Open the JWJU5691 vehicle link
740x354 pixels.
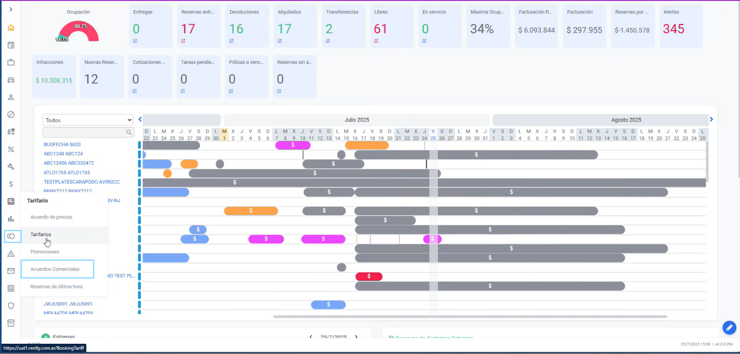(68, 304)
